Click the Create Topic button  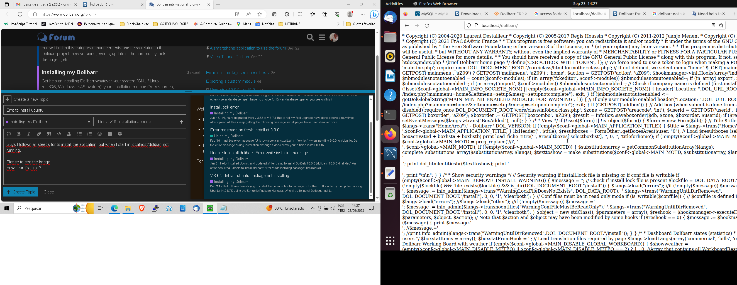(21, 192)
